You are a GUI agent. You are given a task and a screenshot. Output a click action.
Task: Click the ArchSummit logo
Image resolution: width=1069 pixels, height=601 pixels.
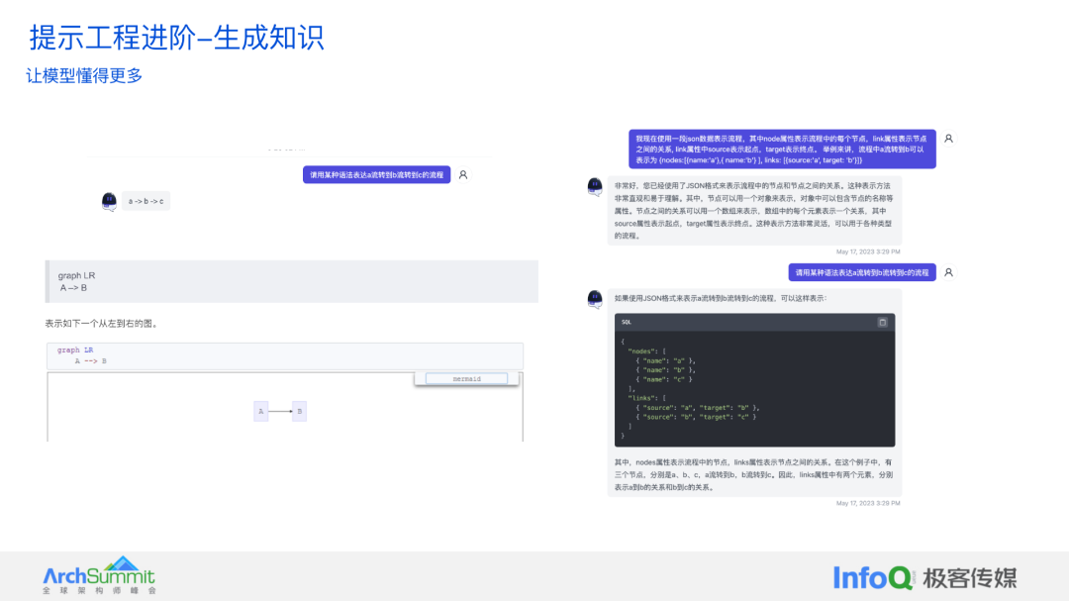pyautogui.click(x=100, y=575)
